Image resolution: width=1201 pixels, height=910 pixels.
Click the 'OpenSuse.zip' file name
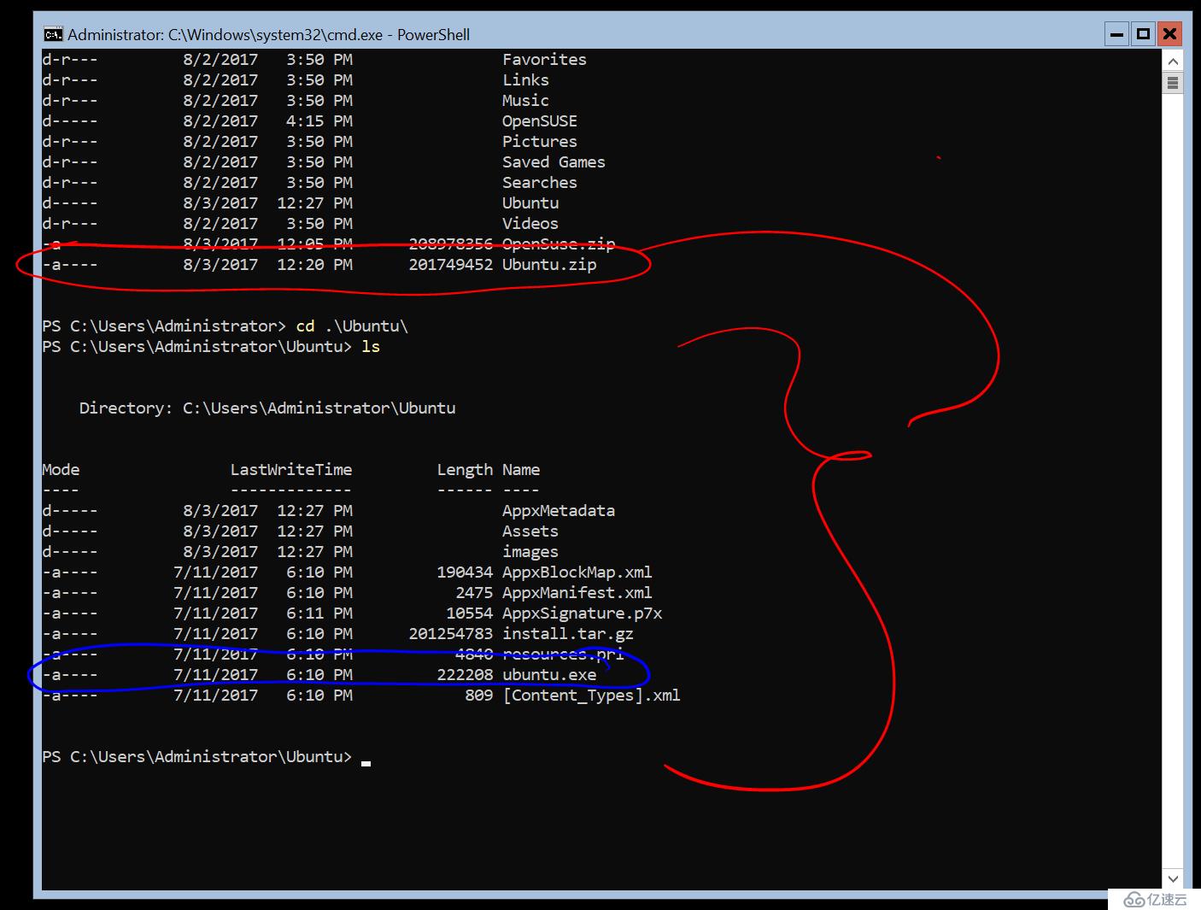(559, 244)
